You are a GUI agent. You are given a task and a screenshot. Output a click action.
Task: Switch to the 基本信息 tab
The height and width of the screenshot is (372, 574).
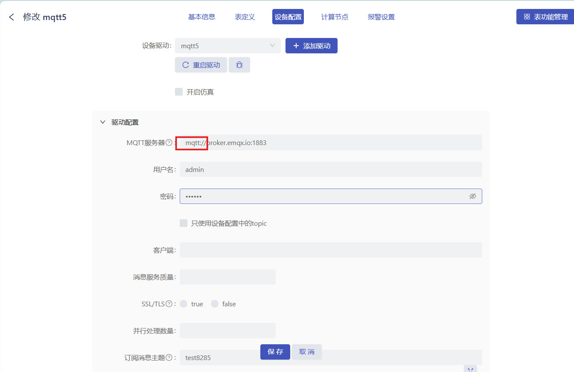coord(201,17)
